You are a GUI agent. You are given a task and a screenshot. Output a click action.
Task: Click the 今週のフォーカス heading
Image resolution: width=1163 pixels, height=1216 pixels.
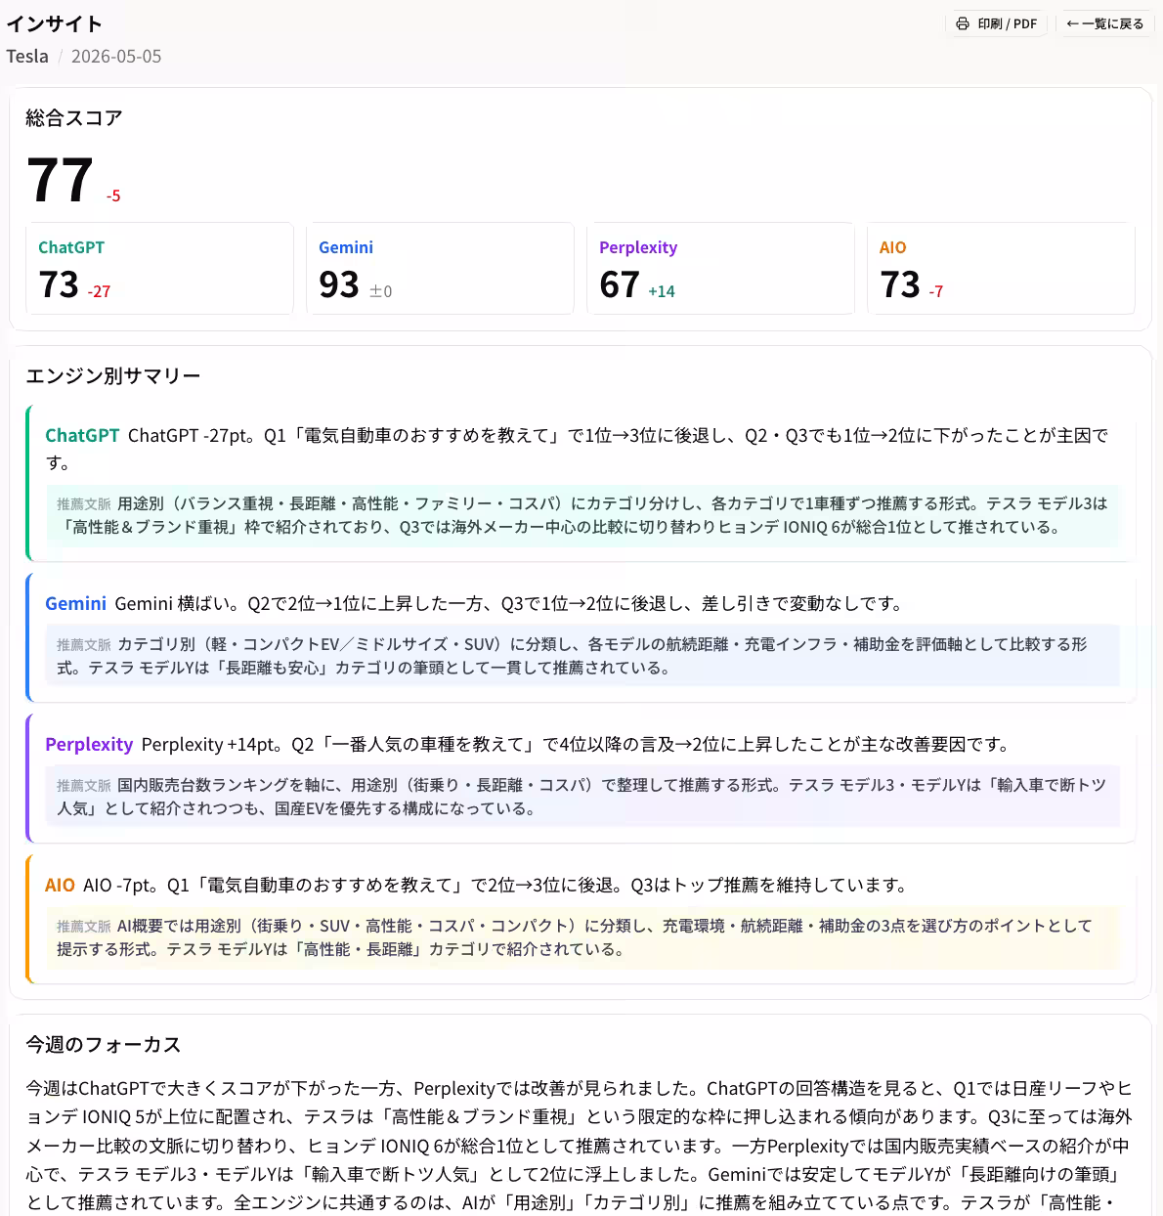(104, 1045)
